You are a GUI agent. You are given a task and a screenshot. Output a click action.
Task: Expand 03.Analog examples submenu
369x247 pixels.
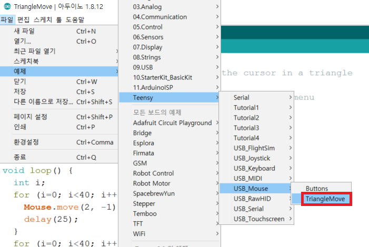[170, 7]
